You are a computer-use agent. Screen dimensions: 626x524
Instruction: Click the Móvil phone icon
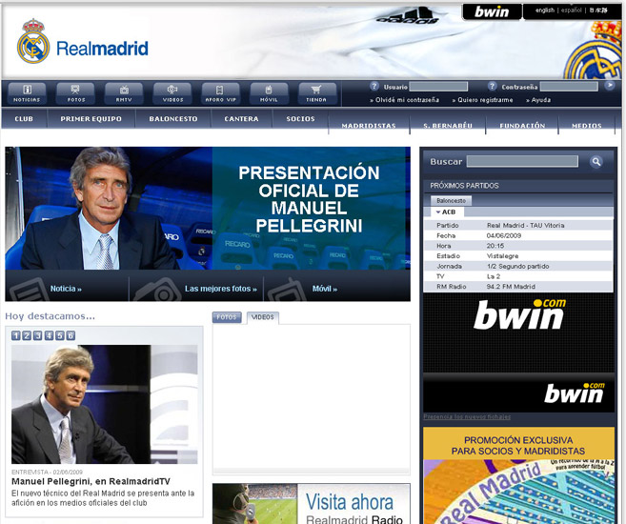(x=269, y=92)
